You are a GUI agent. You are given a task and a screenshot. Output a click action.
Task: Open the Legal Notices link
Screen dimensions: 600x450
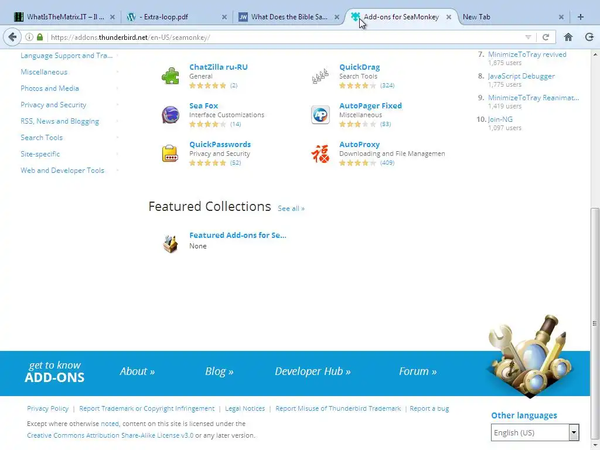(x=245, y=408)
